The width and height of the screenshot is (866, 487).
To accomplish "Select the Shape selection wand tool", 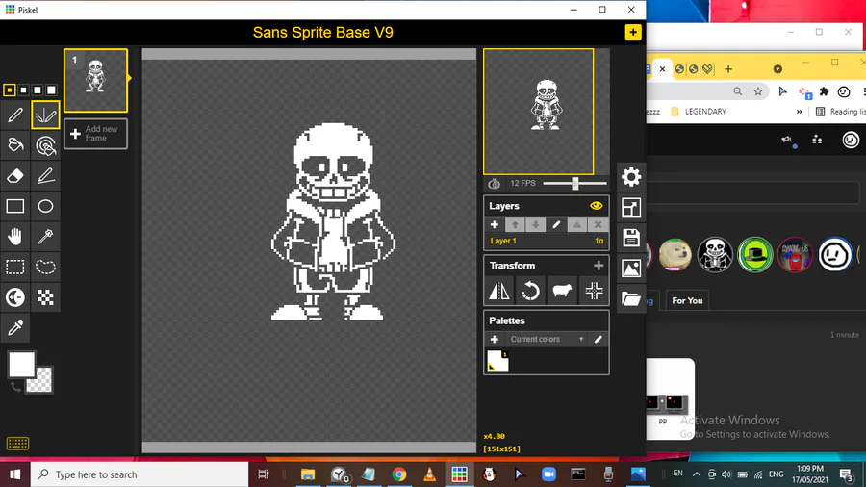I will (x=45, y=237).
